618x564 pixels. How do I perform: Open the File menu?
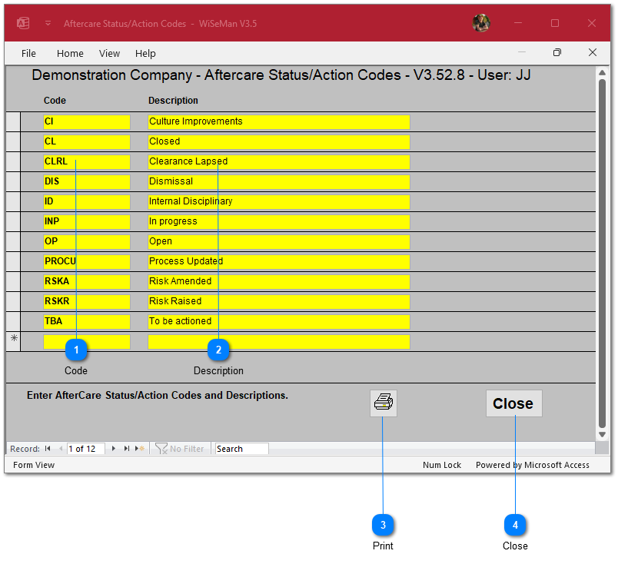click(28, 54)
